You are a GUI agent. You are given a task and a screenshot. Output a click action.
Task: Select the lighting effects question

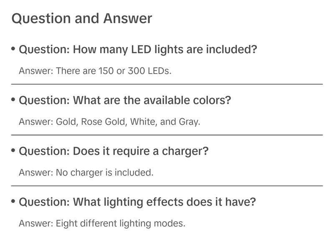[x=137, y=202]
